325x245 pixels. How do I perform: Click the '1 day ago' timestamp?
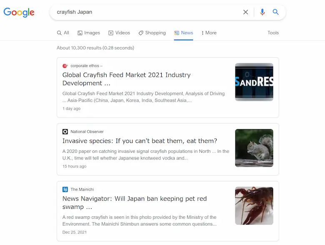72,108
